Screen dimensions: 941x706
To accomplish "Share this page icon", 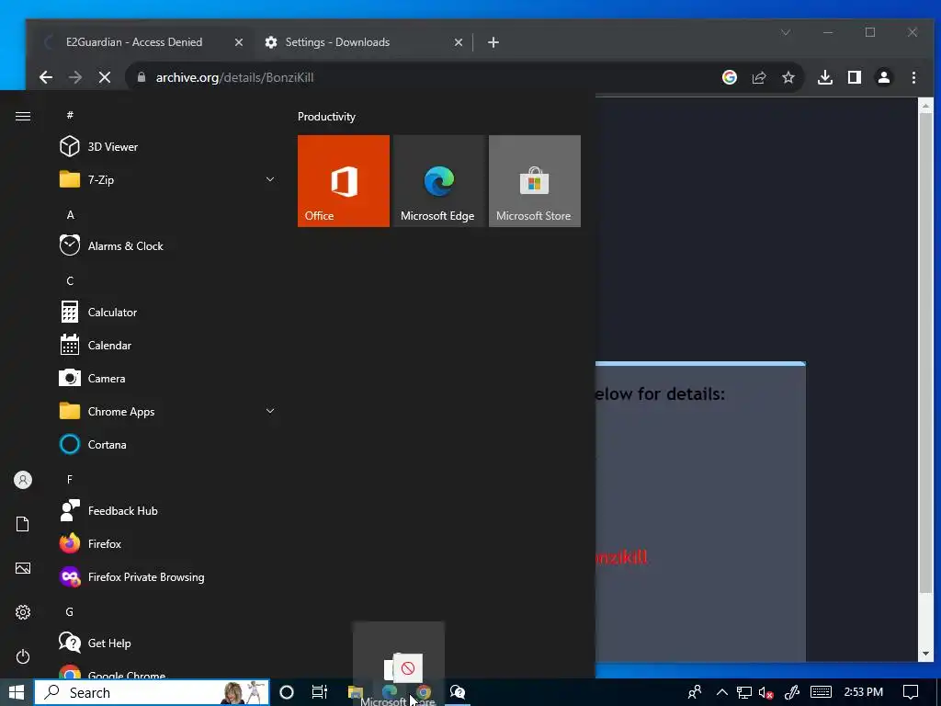I will click(x=759, y=77).
